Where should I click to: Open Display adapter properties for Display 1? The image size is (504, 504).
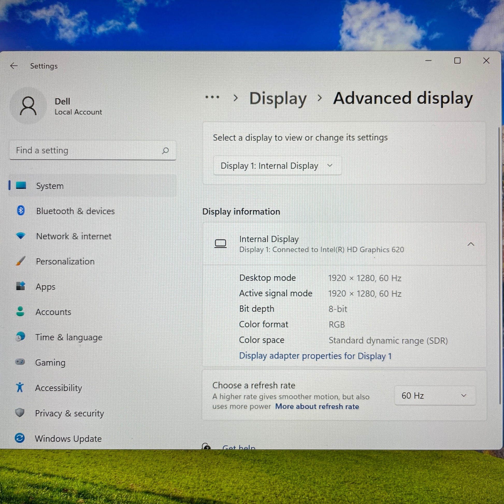click(x=315, y=356)
